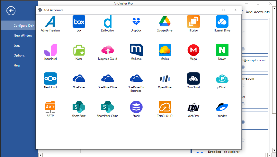This screenshot has height=157, width=277.
Task: Click the Huawei Drive icon
Action: point(222,22)
